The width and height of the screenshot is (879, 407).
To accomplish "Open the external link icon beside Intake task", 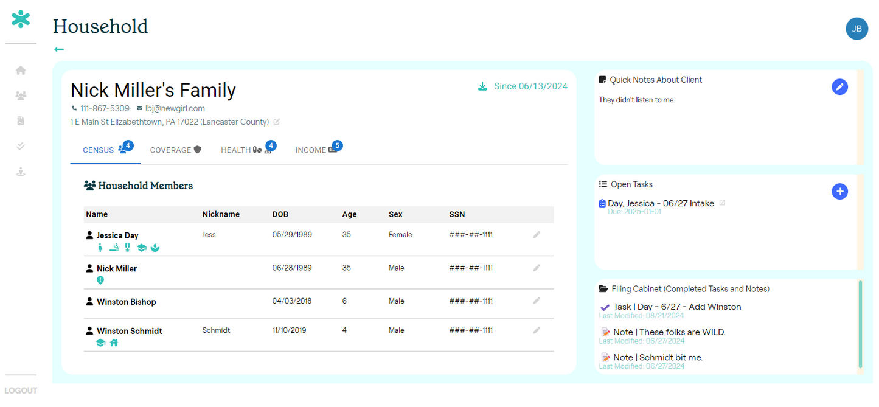I will click(x=723, y=203).
